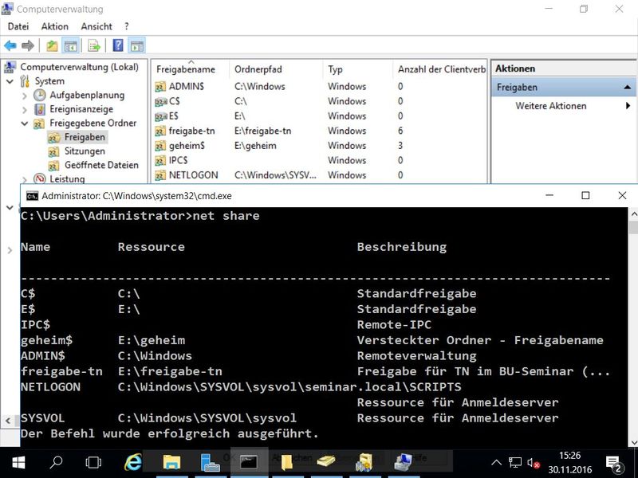The width and height of the screenshot is (638, 478).
Task: Collapse the Freigegebene Ordner node
Action: pyautogui.click(x=25, y=124)
